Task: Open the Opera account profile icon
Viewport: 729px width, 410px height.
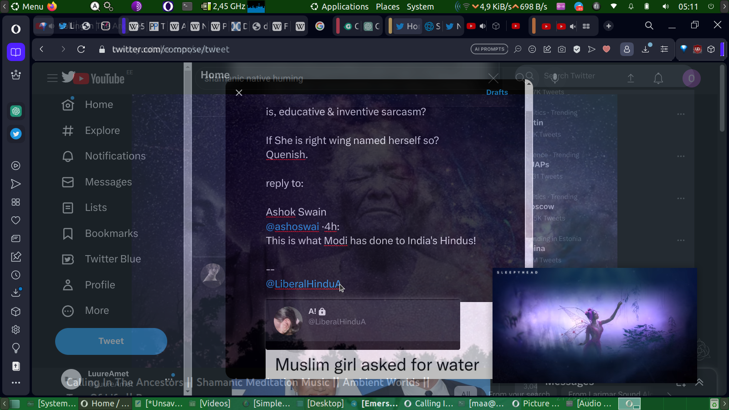Action: coord(627,49)
